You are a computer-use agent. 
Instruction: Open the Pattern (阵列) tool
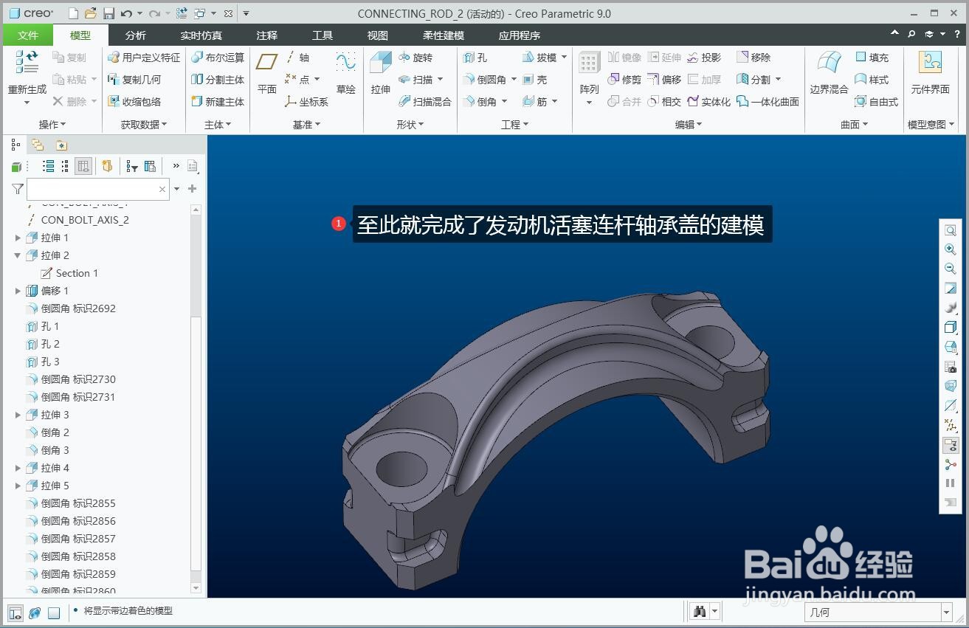pyautogui.click(x=589, y=74)
